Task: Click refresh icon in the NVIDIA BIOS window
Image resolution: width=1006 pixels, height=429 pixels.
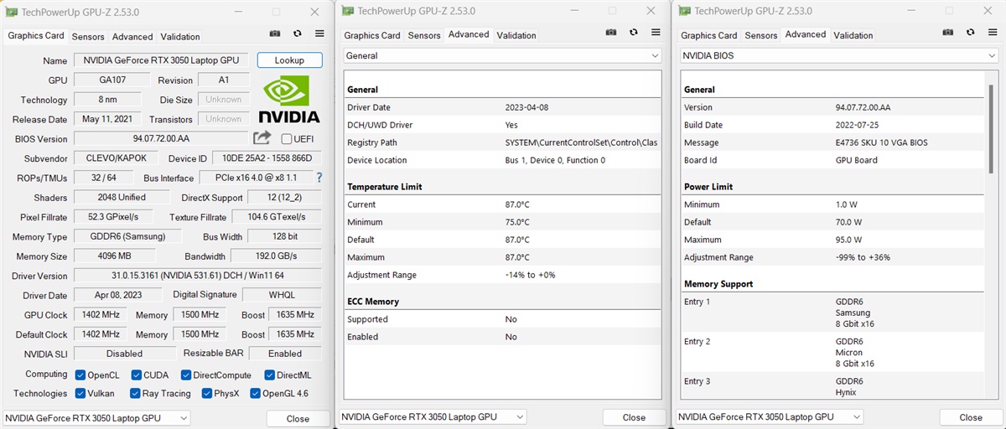Action: (970, 34)
